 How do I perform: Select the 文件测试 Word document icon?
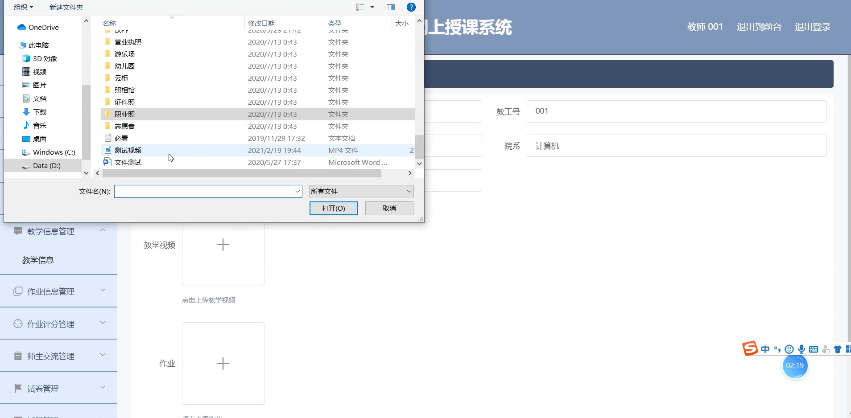coord(107,162)
